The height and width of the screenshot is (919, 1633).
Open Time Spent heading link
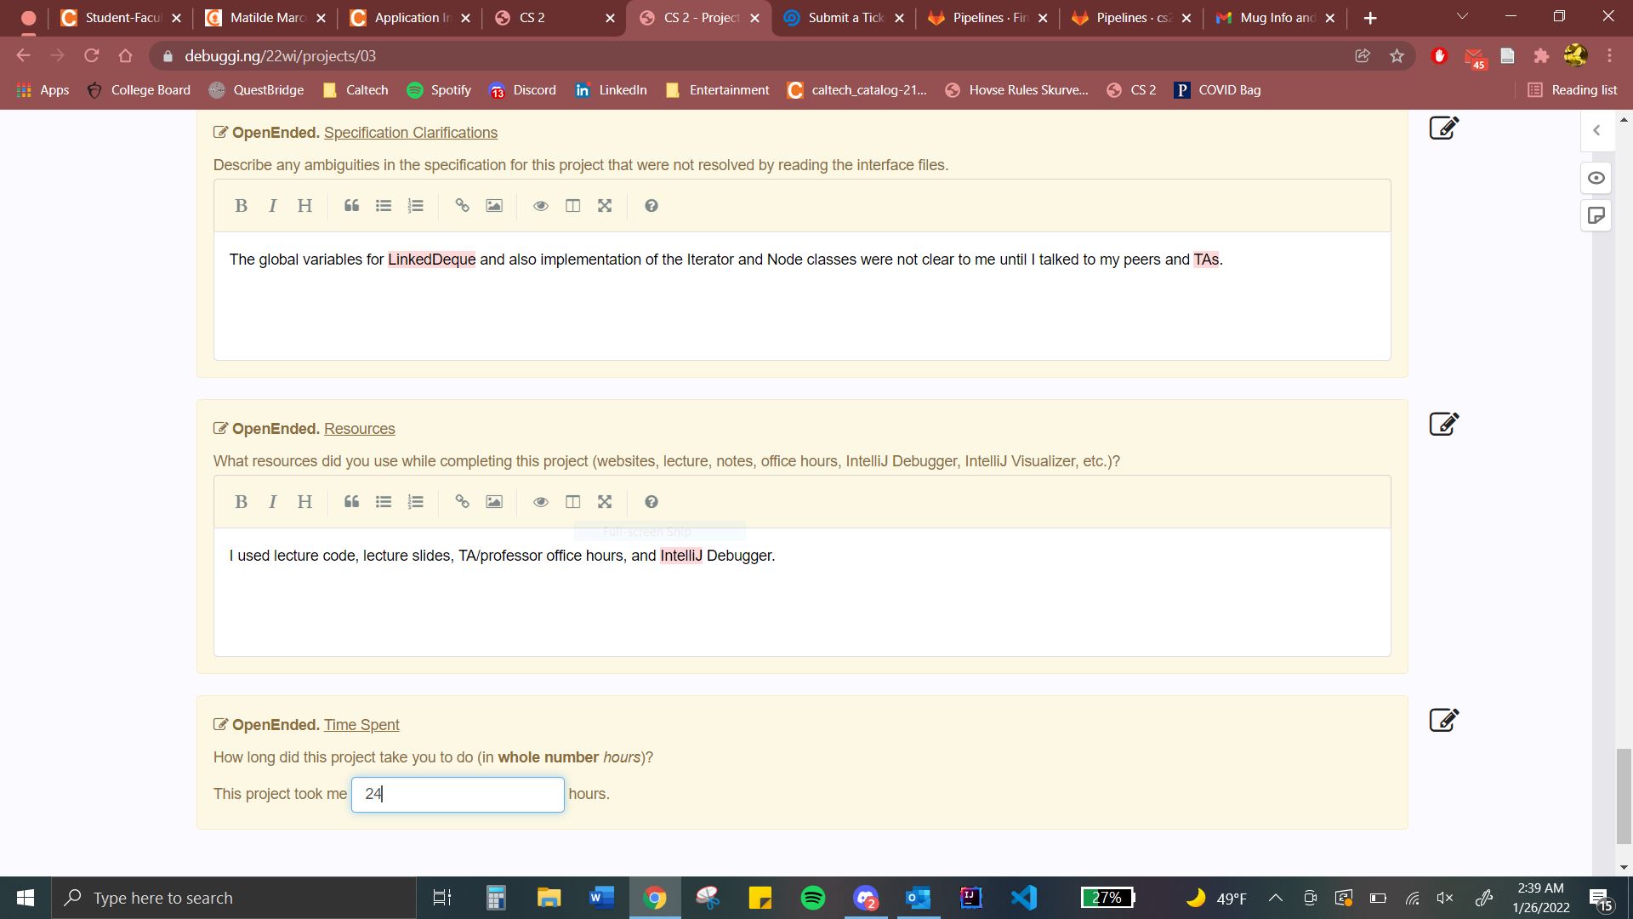[x=361, y=725]
